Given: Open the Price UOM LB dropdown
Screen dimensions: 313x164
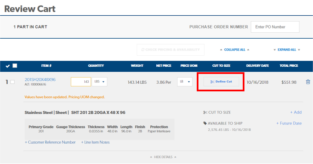Looking at the screenshot, I should (x=185, y=82).
